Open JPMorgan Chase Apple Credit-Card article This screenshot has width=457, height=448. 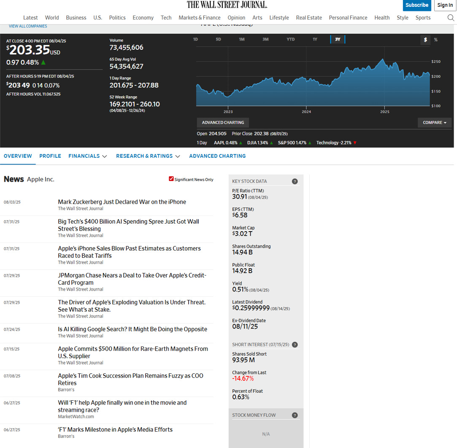(132, 279)
